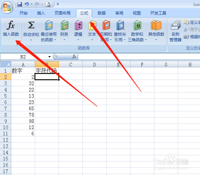The height and width of the screenshot is (175, 200).
Task: Open the 财务 functions book icon
Action: 65,25
